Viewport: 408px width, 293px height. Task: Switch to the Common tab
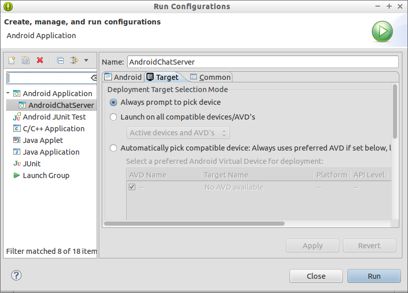(x=210, y=77)
